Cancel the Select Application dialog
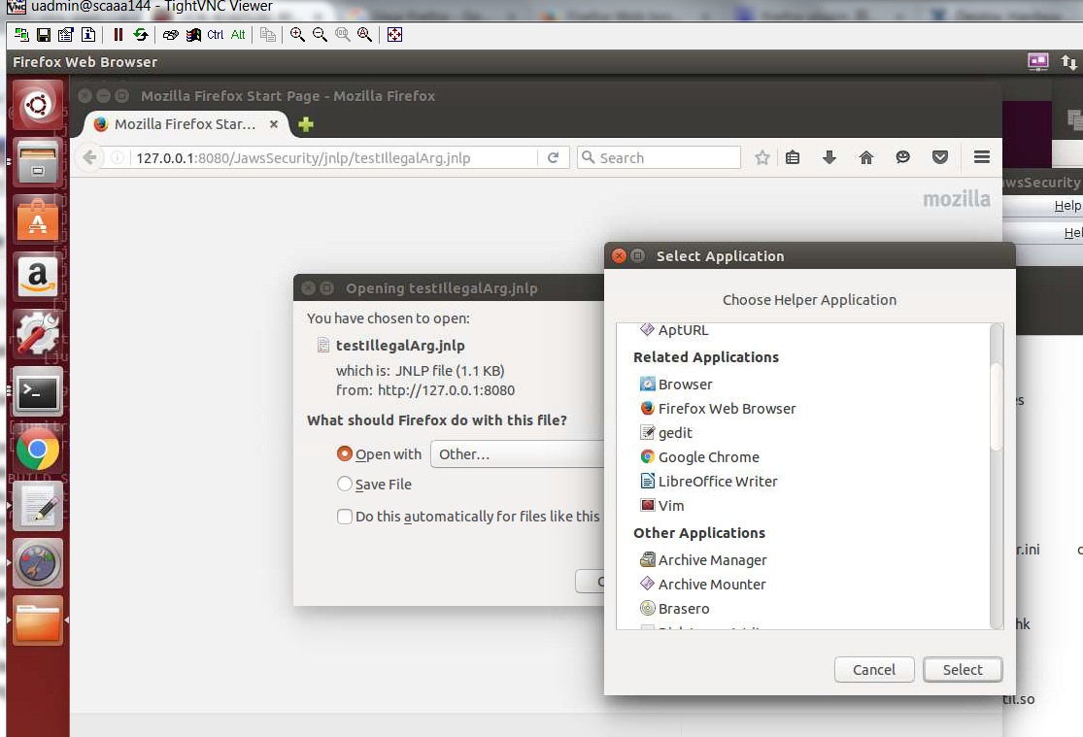 (874, 670)
